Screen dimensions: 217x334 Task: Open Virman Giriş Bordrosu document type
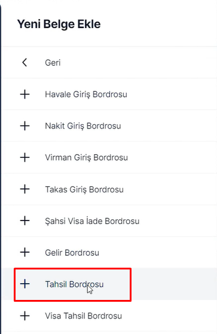click(86, 158)
